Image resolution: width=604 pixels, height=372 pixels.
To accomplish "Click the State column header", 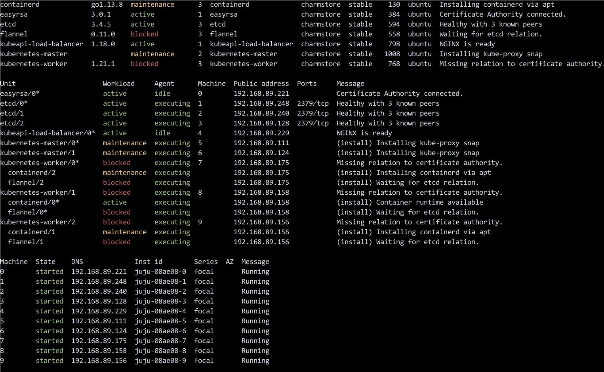I will pos(46,262).
